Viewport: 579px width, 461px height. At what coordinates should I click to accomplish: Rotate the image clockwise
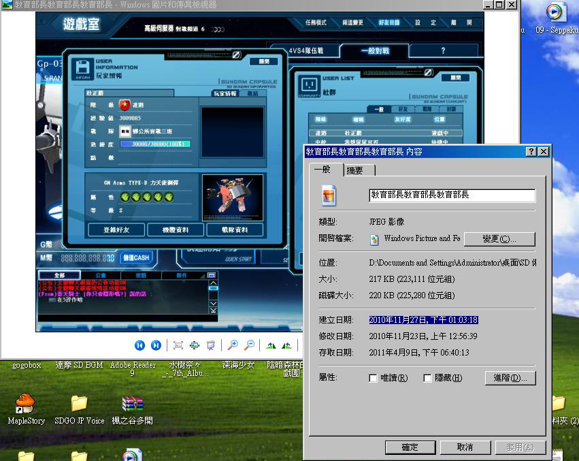point(271,345)
